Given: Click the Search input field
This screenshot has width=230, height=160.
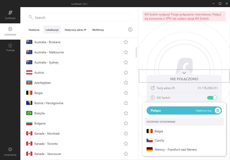Looking at the screenshot, I should pyautogui.click(x=79, y=18).
